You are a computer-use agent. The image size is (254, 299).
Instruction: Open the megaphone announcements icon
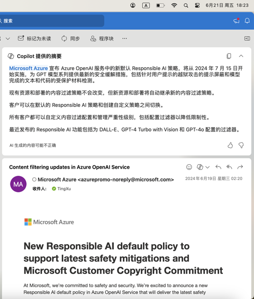[236, 20]
